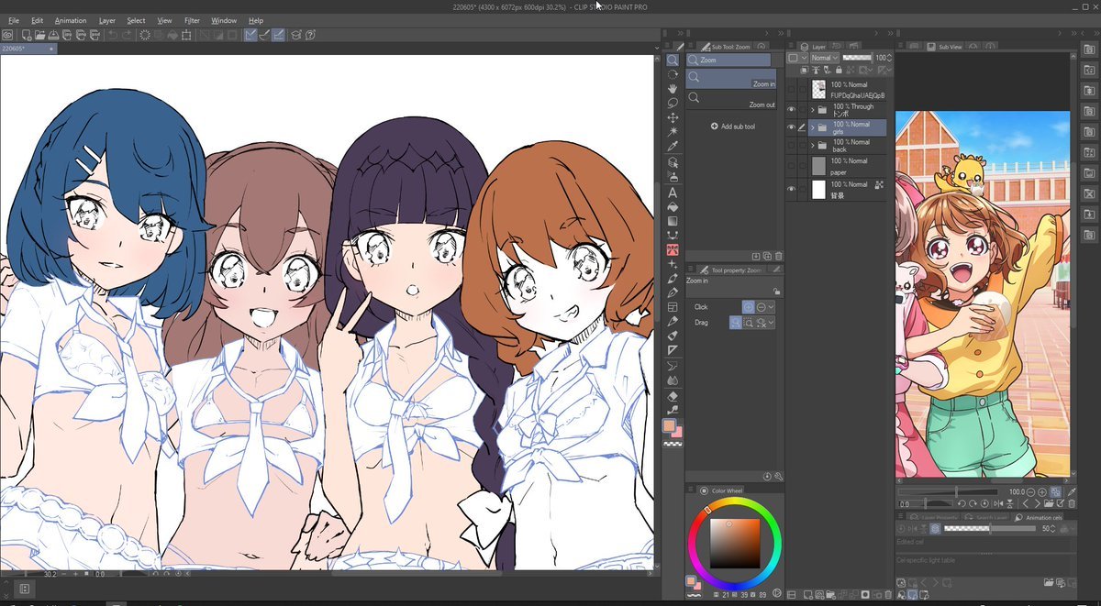
Task: Open the layer blending mode dropdown
Action: tap(822, 58)
